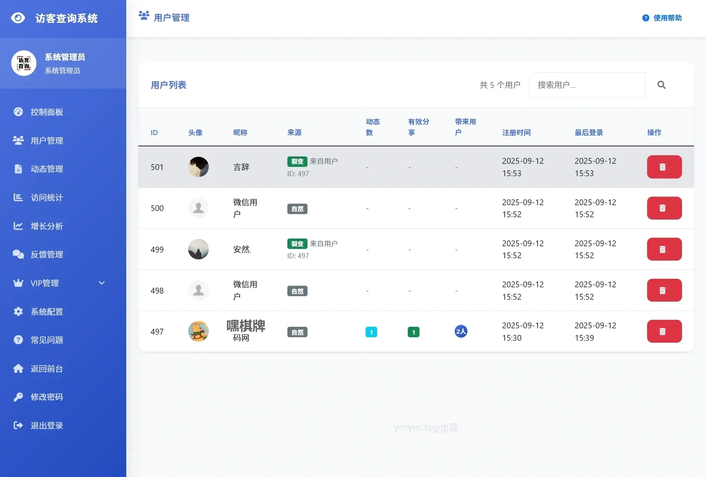Click the 搜索用户 input field
Image resolution: width=706 pixels, height=477 pixels.
tap(587, 85)
